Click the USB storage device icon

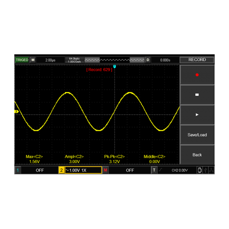click(199, 170)
